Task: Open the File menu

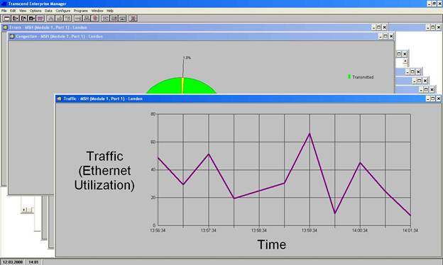Action: 4,11
